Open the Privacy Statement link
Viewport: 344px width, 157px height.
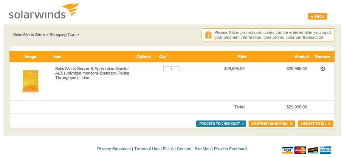tap(114, 149)
